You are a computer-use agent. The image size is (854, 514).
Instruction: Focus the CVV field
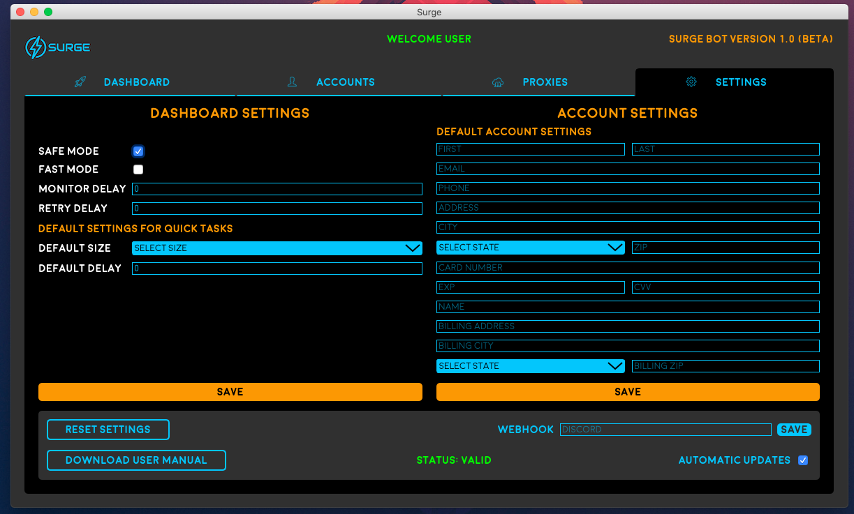pos(726,287)
